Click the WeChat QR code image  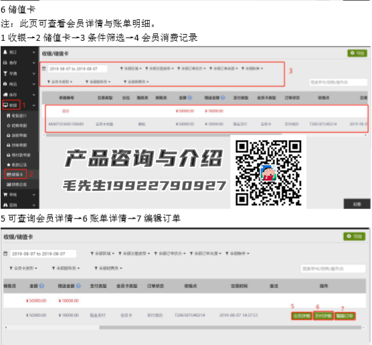[268, 173]
